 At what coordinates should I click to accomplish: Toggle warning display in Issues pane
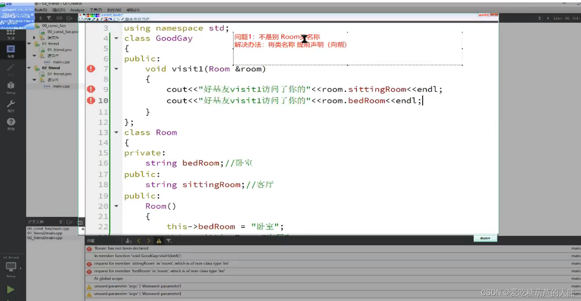point(159,240)
